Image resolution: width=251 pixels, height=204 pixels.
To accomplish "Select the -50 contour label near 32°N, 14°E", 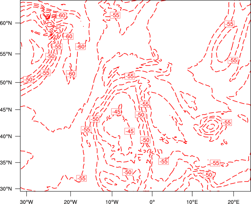I will [208, 175].
